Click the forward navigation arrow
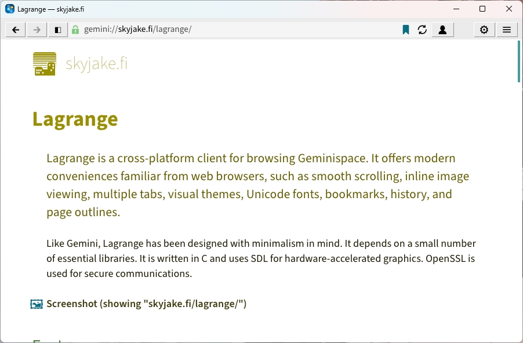Screen dimensions: 523x343 click(37, 30)
